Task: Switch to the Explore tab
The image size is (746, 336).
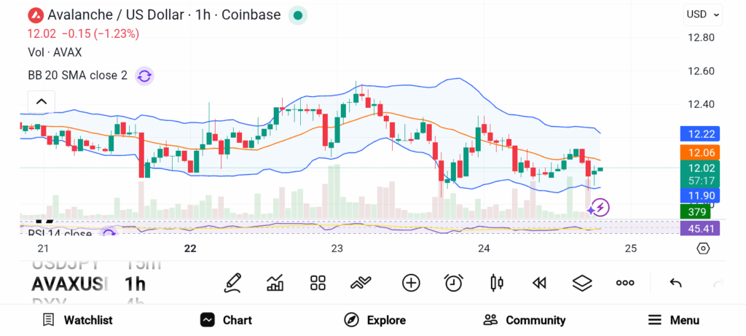Action: (x=375, y=320)
